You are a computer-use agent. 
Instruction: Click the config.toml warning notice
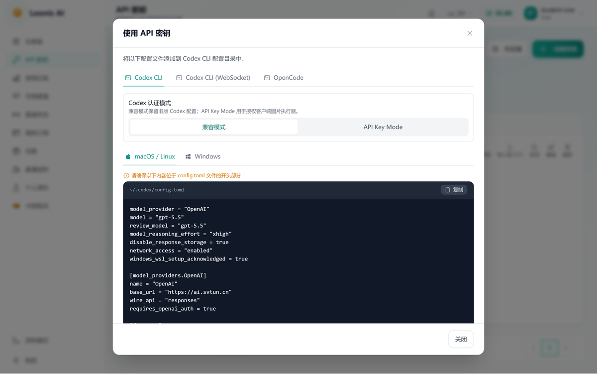tap(182, 175)
